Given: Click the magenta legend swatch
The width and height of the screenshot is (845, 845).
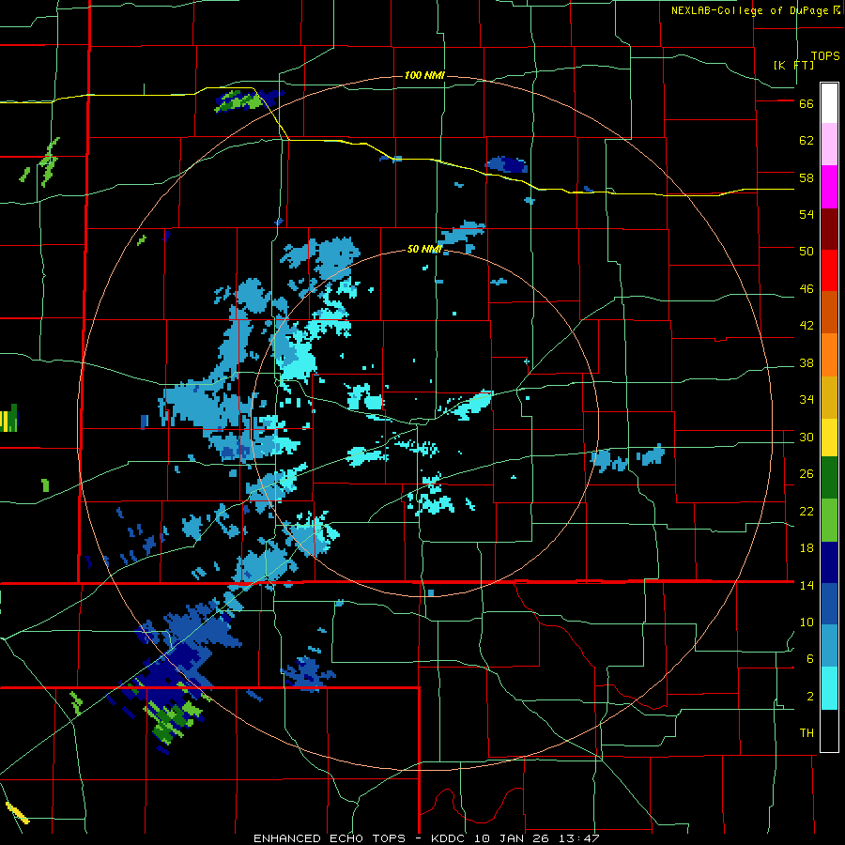Looking at the screenshot, I should [829, 187].
